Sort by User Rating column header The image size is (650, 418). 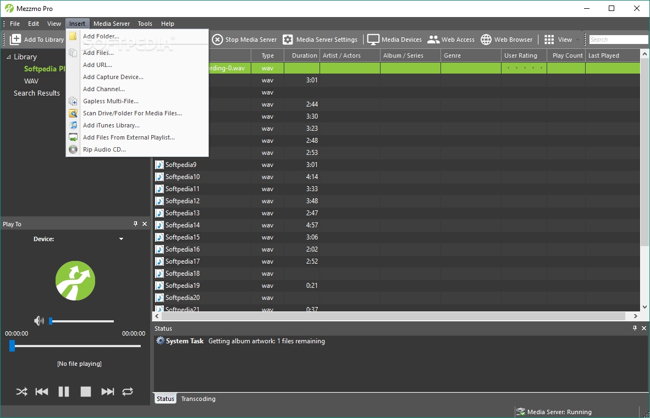524,55
